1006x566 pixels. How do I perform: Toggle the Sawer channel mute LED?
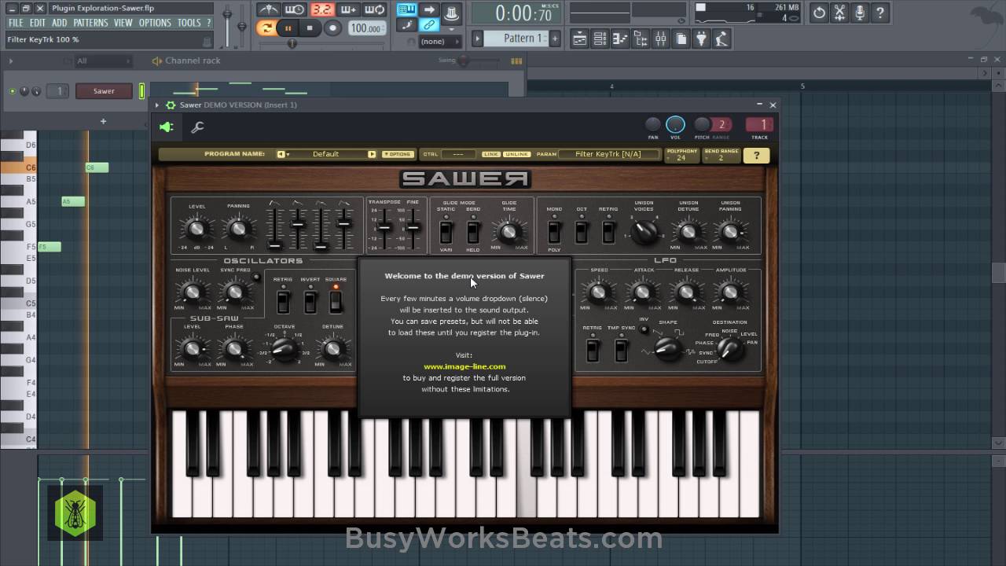(12, 91)
